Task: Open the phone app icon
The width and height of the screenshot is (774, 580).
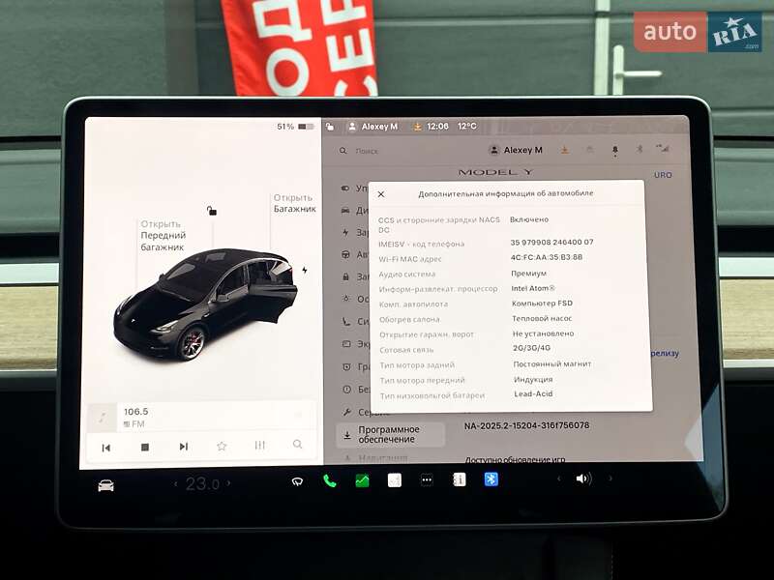Action: [329, 480]
